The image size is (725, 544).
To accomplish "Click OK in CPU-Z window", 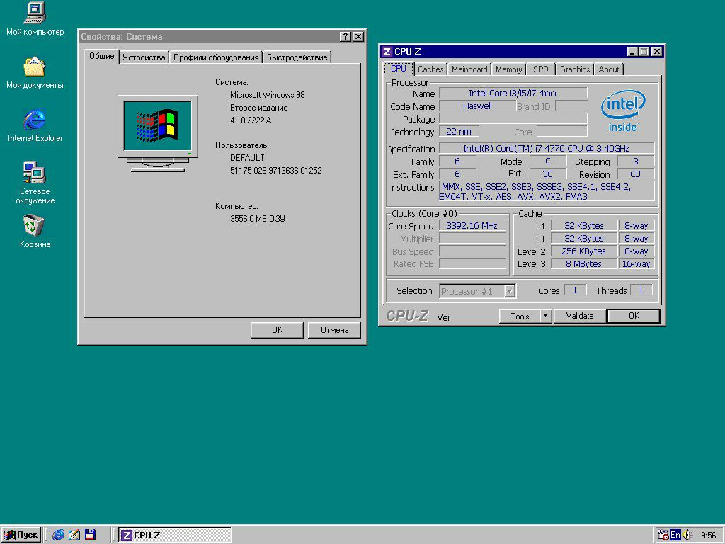I will [x=634, y=316].
